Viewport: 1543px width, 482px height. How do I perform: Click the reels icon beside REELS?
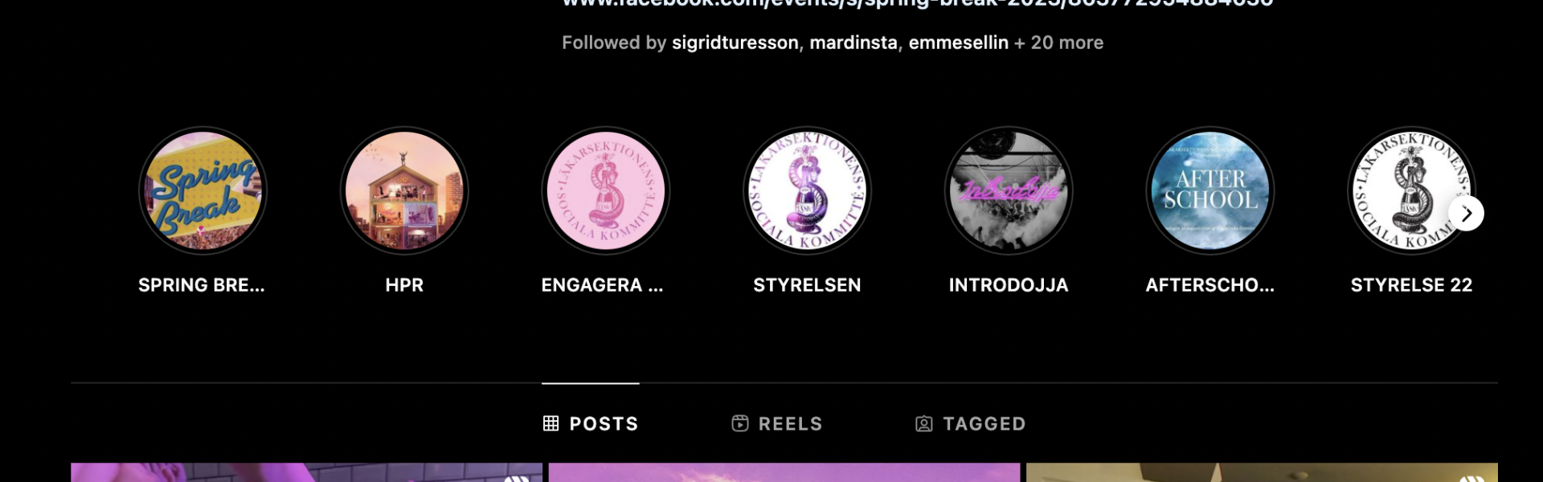[740, 423]
